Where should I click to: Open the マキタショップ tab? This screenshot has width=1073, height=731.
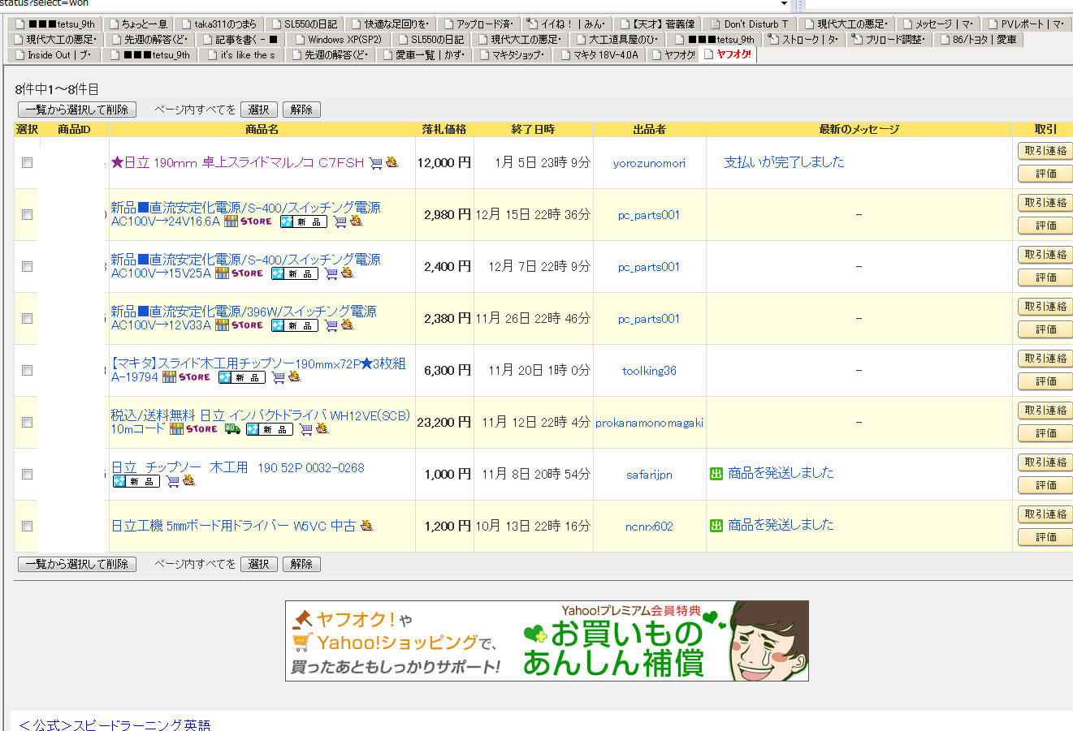point(512,54)
